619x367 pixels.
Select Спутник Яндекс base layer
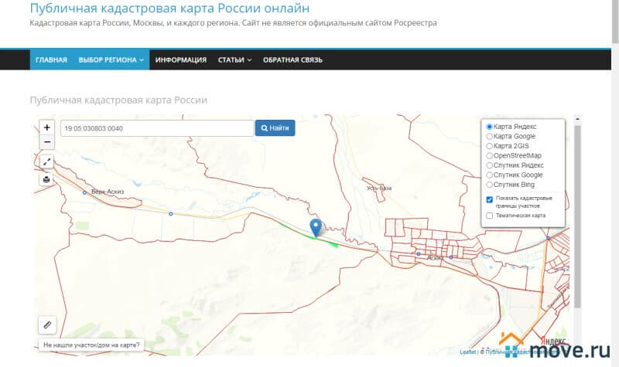(x=490, y=165)
